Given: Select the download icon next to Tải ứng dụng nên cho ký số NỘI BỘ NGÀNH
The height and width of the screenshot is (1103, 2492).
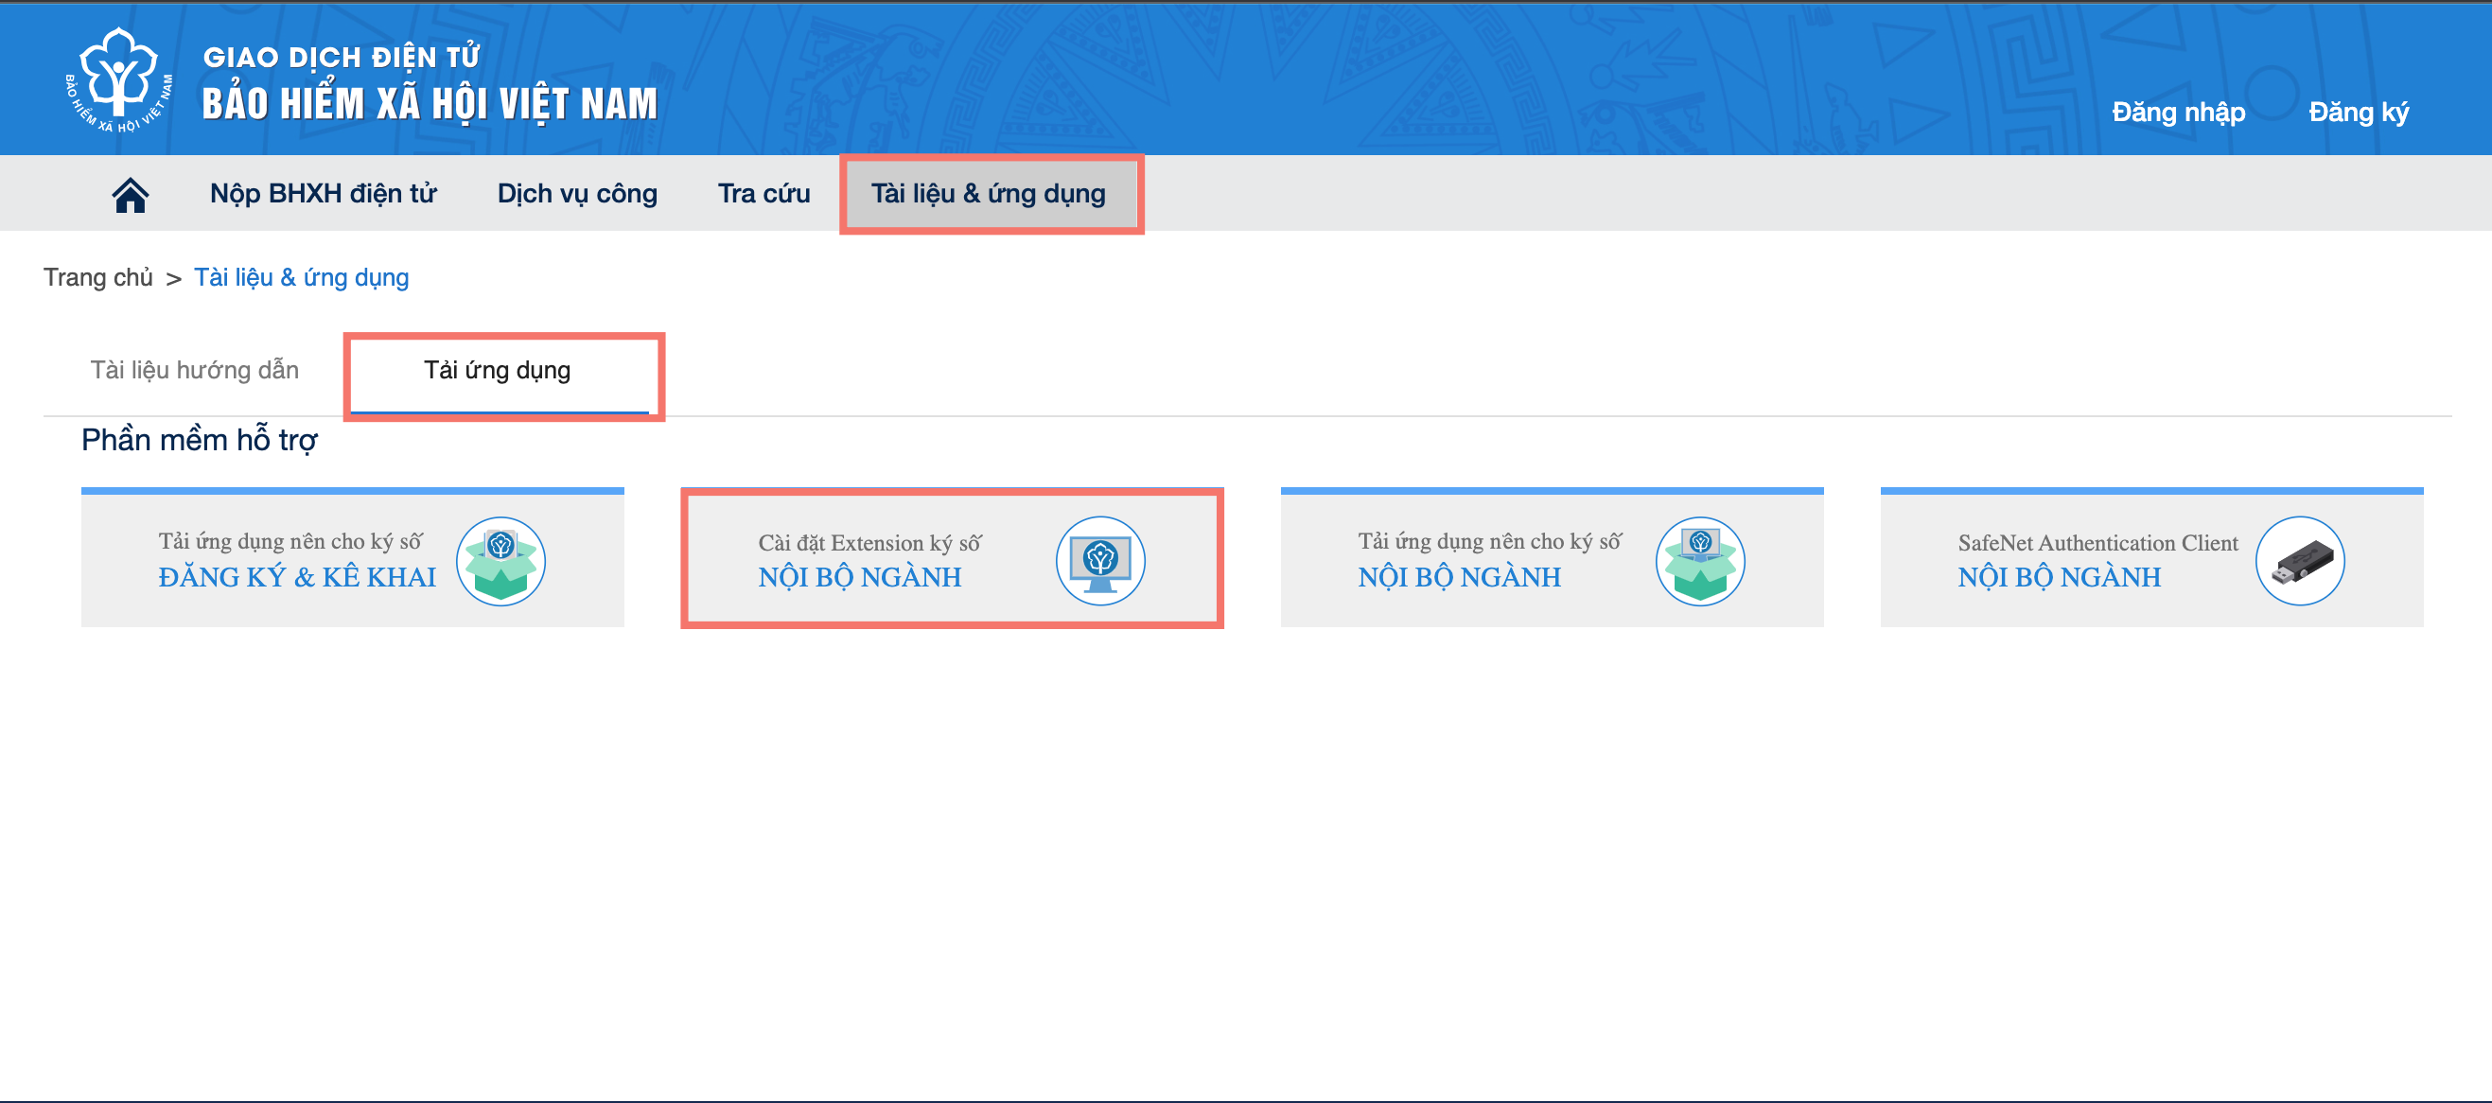Looking at the screenshot, I should point(1700,561).
